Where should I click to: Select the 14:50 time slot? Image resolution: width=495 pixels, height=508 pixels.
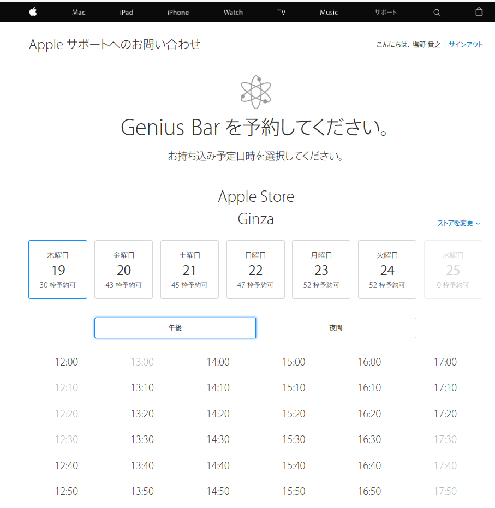click(x=218, y=491)
